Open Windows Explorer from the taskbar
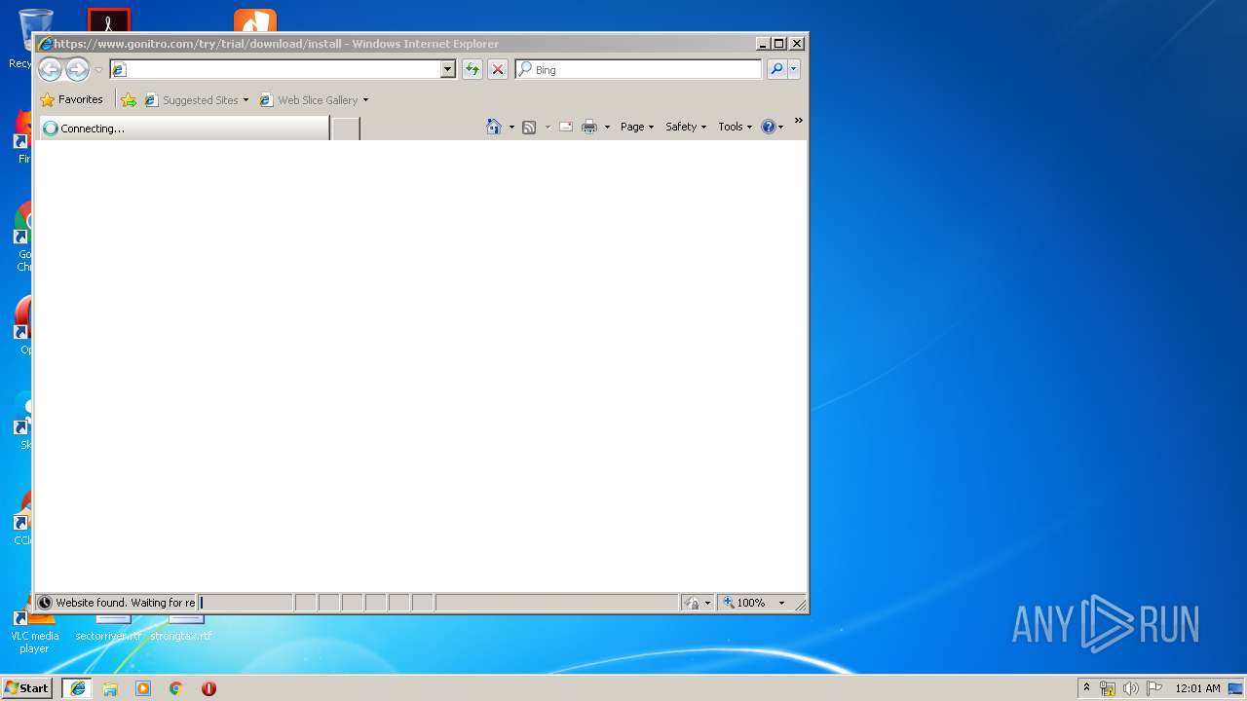 [x=110, y=688]
